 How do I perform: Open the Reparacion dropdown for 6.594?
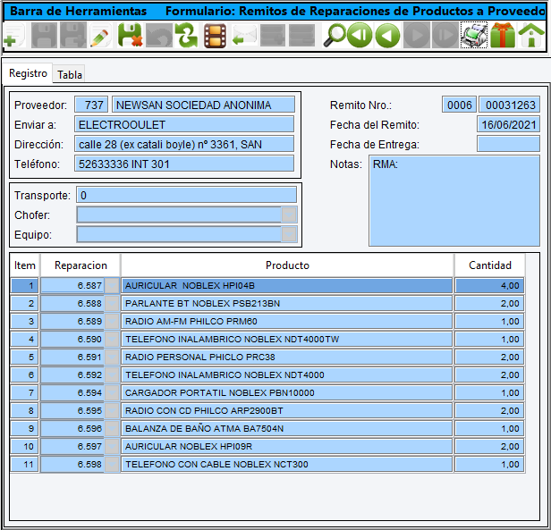pos(112,392)
